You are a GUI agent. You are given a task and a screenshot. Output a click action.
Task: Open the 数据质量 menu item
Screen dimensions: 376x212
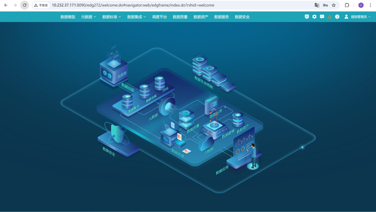(180, 17)
